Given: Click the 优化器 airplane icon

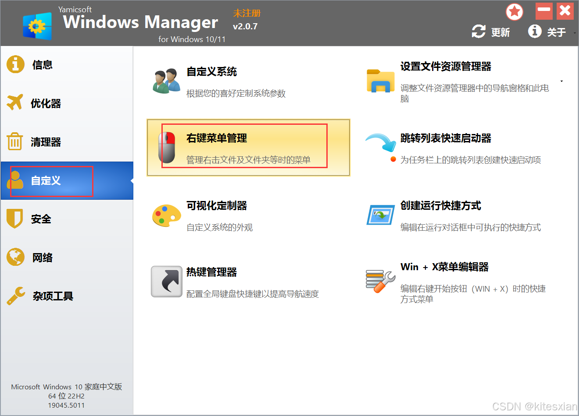Looking at the screenshot, I should tap(15, 102).
